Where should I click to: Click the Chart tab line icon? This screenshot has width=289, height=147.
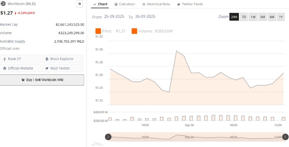[x=95, y=4]
